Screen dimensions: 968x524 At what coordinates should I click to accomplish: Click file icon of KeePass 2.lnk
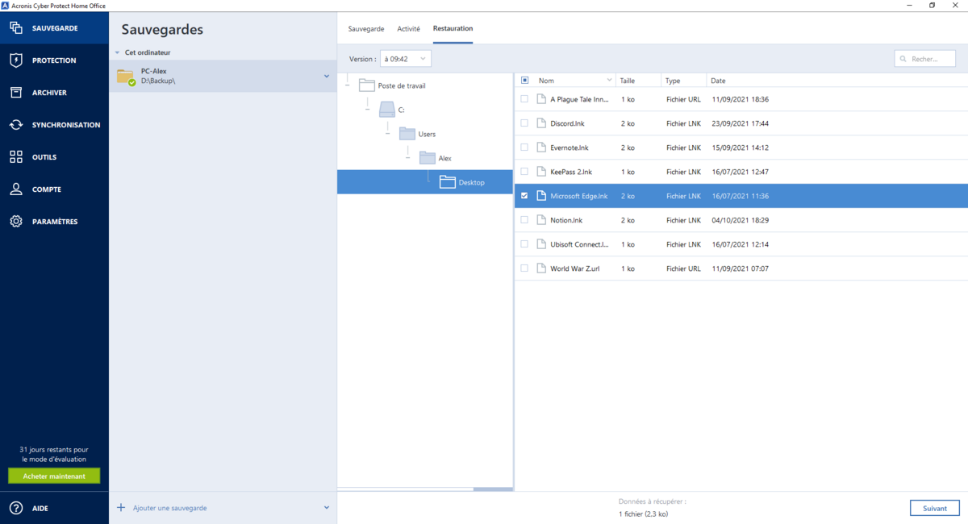pyautogui.click(x=542, y=172)
